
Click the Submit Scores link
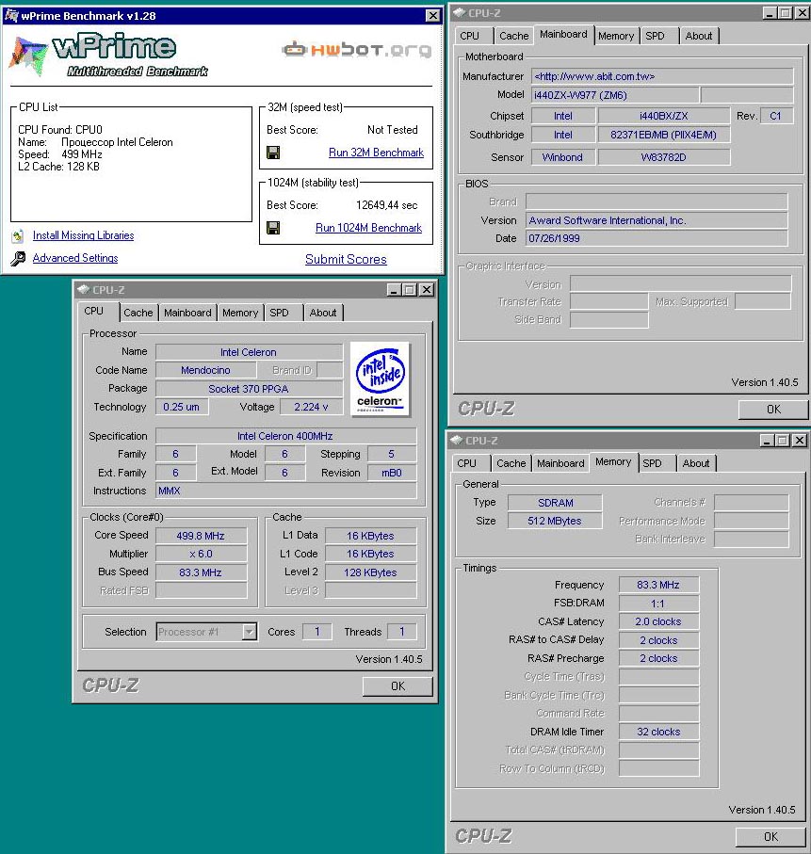click(x=346, y=259)
